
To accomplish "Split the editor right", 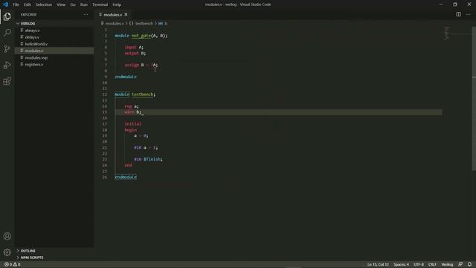I will pos(458,14).
